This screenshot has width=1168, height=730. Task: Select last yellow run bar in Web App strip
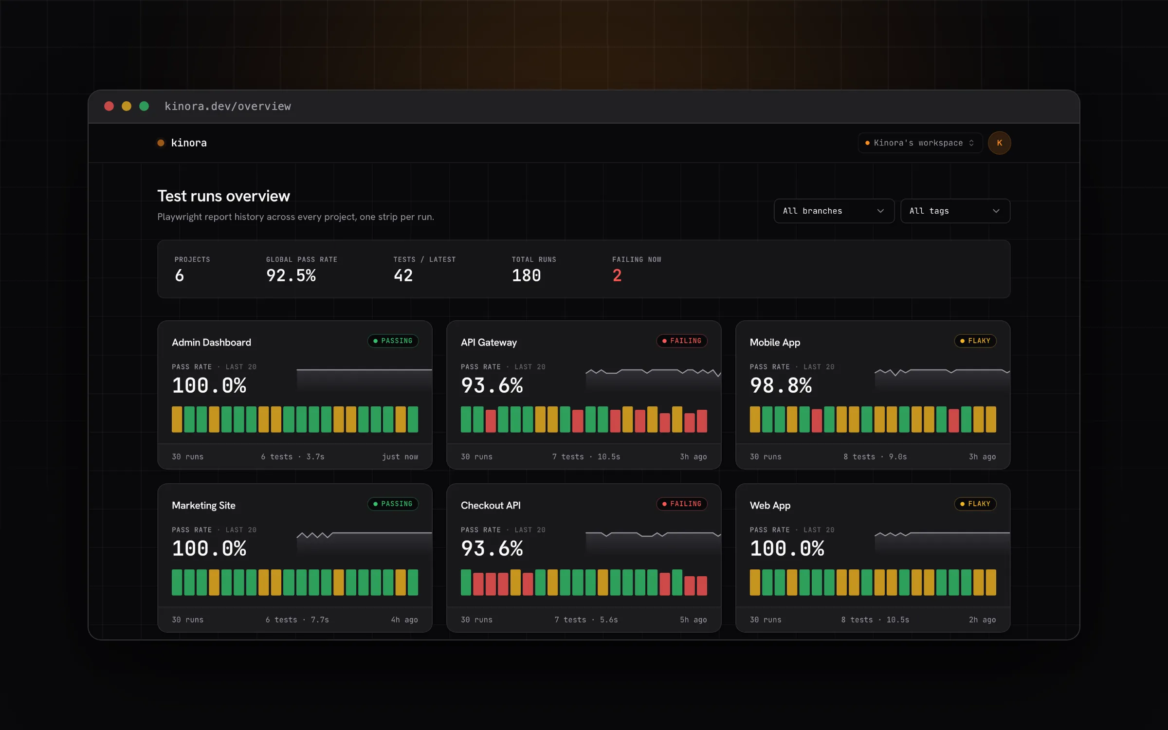click(x=991, y=582)
